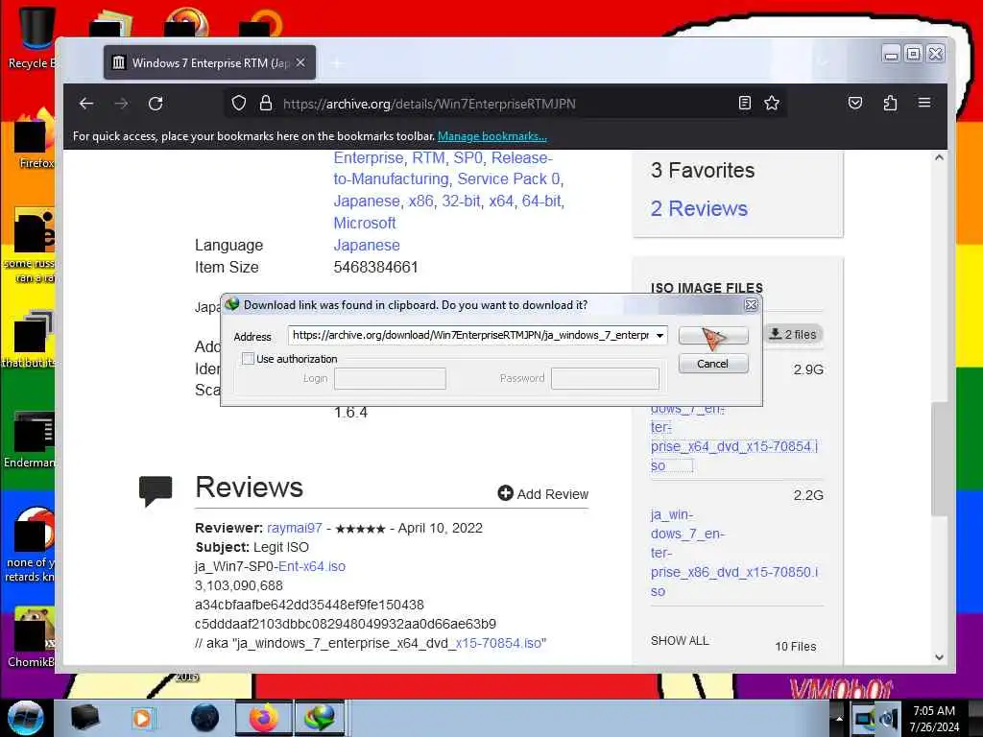The image size is (983, 737).
Task: Click the Internet Download Manager taskbar icon
Action: point(319,718)
